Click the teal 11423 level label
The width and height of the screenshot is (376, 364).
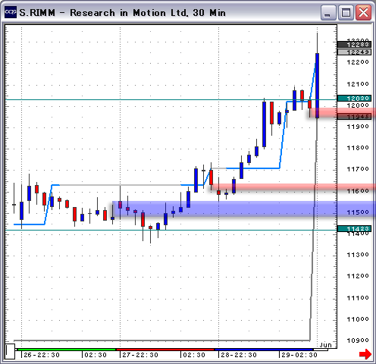click(x=354, y=229)
